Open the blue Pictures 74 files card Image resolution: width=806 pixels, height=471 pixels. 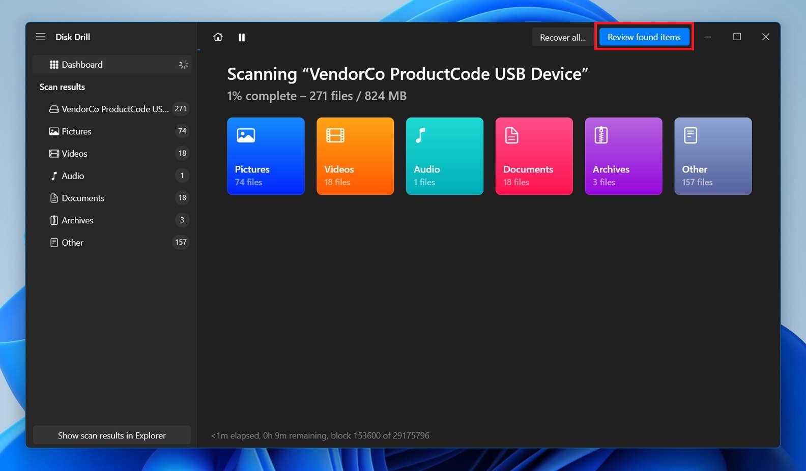[266, 156]
